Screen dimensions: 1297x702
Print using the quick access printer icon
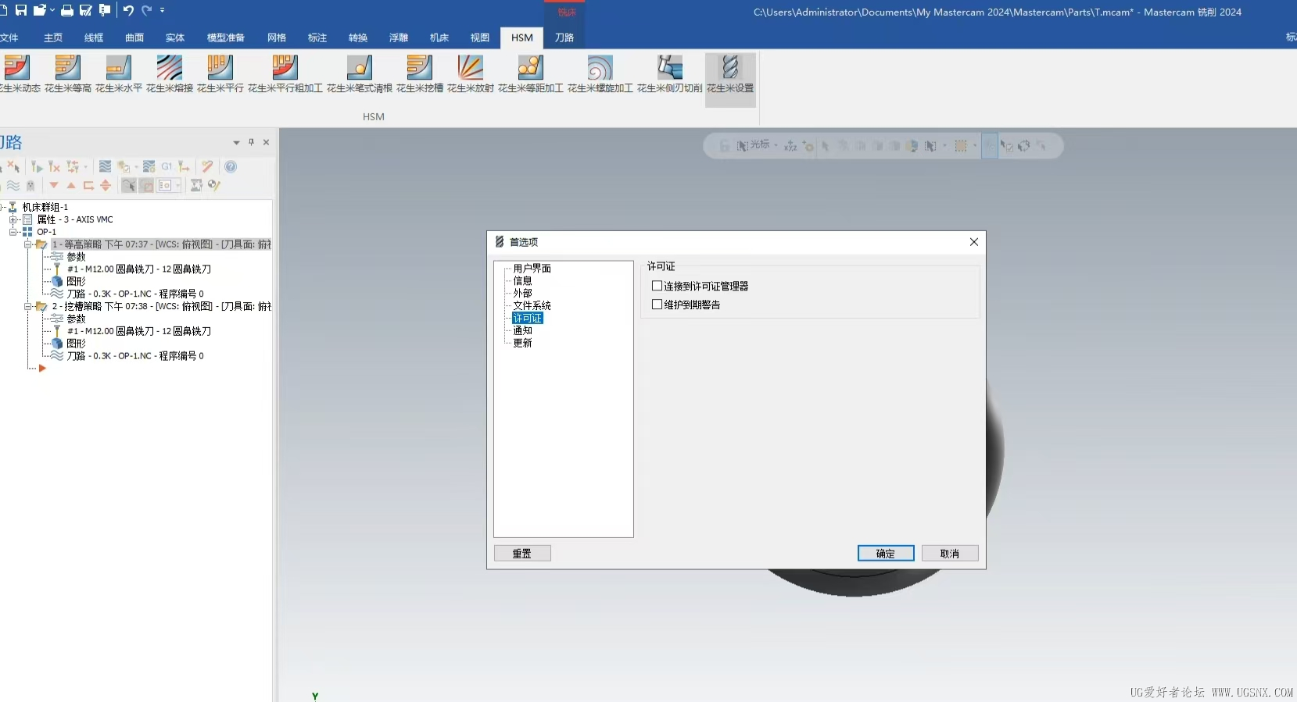coord(67,10)
